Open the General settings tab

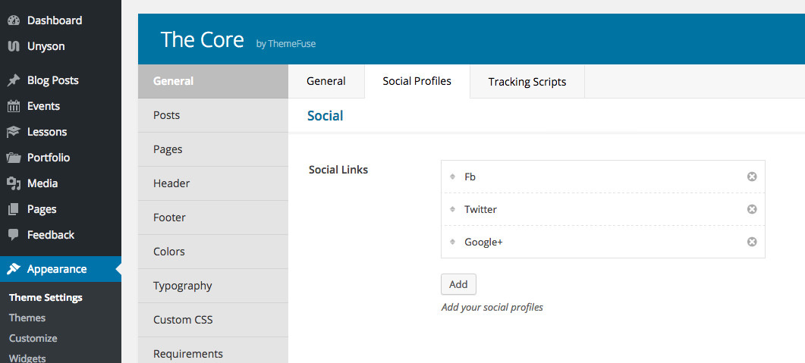326,81
